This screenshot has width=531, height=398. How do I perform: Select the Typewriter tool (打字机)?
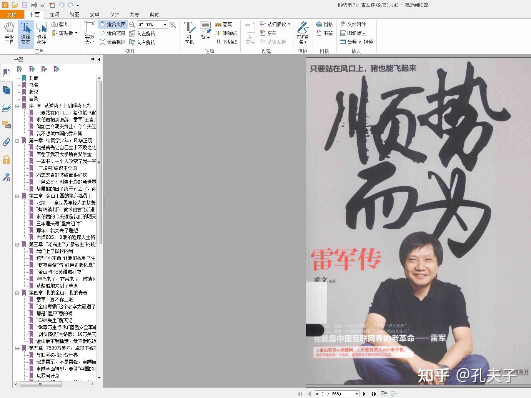click(x=189, y=33)
